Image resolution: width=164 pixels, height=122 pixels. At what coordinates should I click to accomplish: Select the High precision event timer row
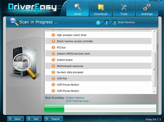click(x=98, y=35)
